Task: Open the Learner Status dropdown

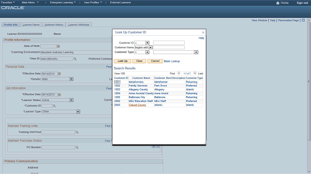Action: [57, 100]
